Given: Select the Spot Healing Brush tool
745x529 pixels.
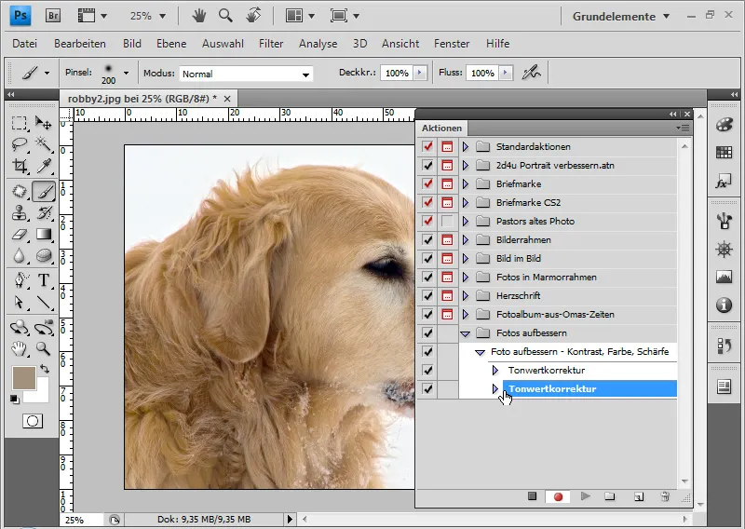Looking at the screenshot, I should [x=19, y=191].
